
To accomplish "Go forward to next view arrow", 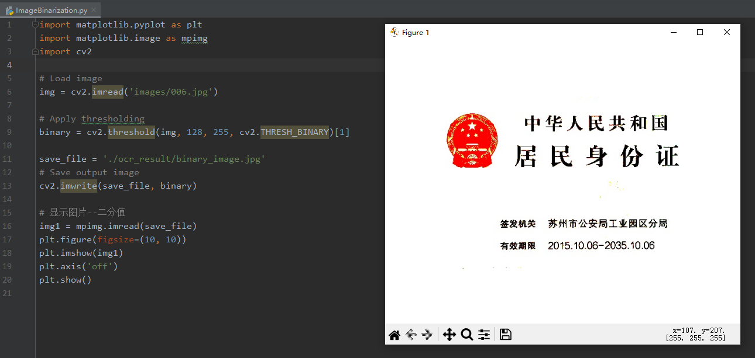I will click(427, 335).
